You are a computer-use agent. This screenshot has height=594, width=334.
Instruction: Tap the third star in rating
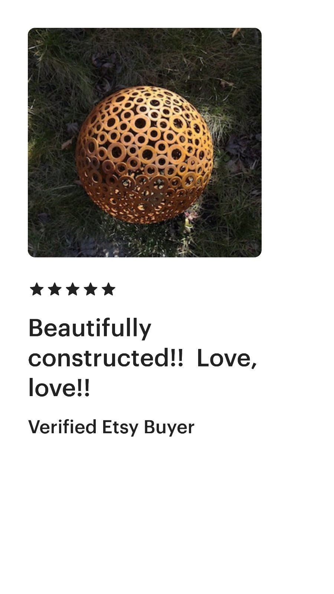72,289
